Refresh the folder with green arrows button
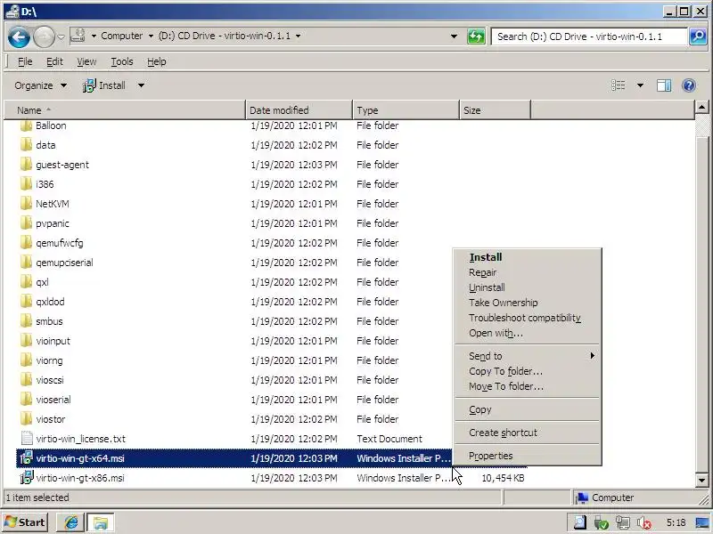This screenshot has width=713, height=534. pos(476,36)
